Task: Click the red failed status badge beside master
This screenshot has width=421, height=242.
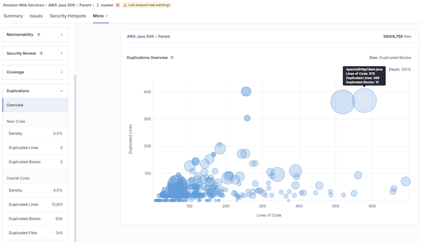Action: (x=118, y=5)
